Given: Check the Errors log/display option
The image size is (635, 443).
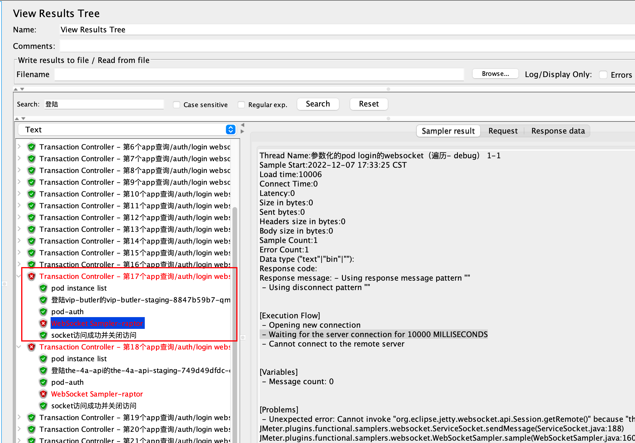Looking at the screenshot, I should click(x=603, y=75).
